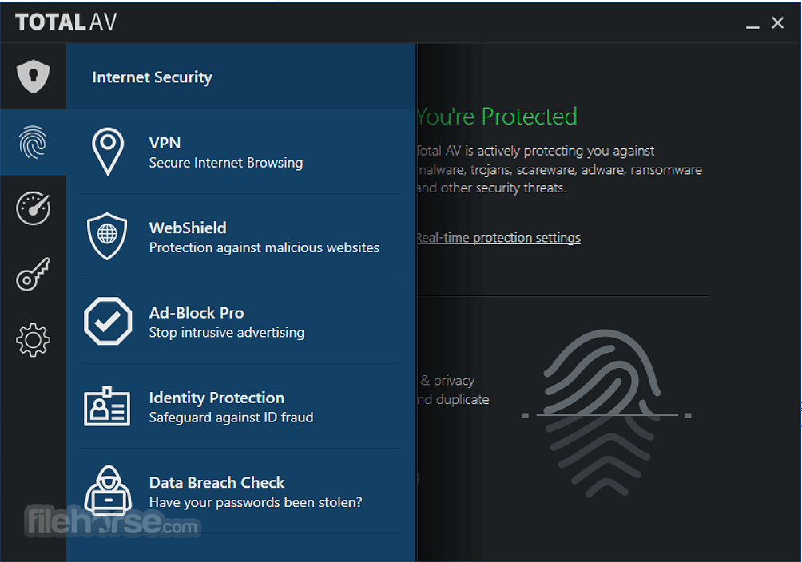Click the You're Protected status text
The image size is (802, 562).
497,117
